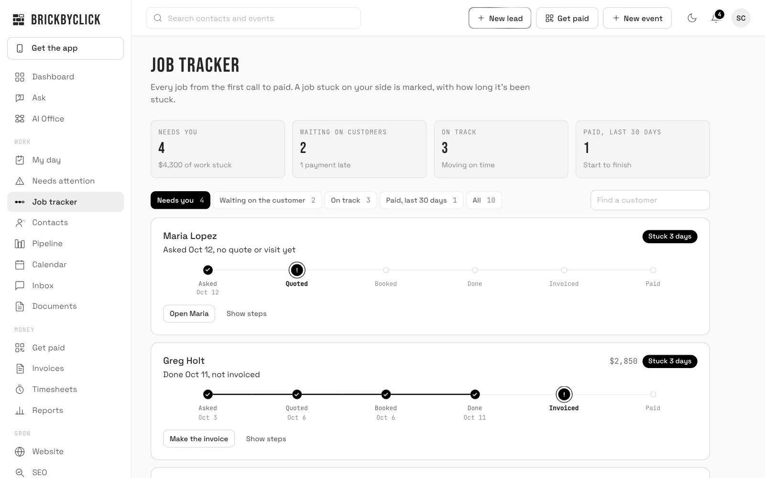Click the Find a customer field

tap(650, 200)
